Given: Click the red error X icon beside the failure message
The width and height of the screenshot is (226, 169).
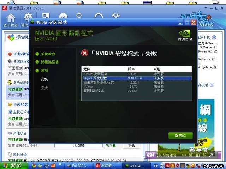Looking at the screenshot, I should pos(85,53).
